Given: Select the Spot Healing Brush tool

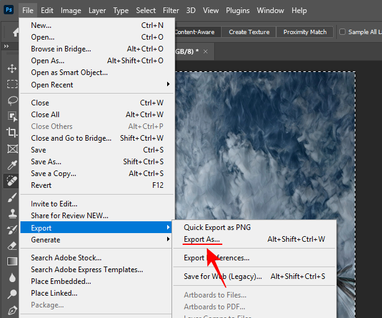Looking at the screenshot, I should (12, 181).
